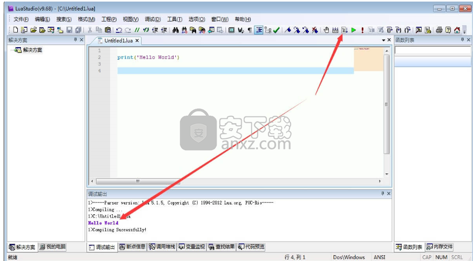Click the decrease indent icon

155,30
